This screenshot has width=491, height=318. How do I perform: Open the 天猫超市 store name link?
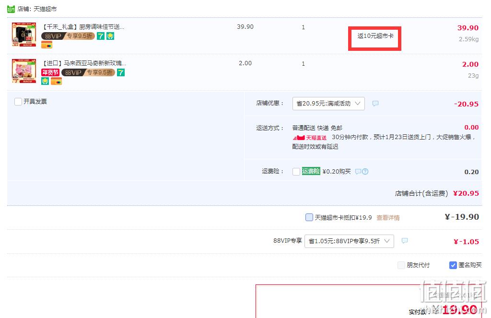coord(45,9)
